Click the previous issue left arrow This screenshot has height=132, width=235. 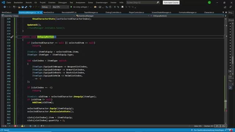point(30,126)
